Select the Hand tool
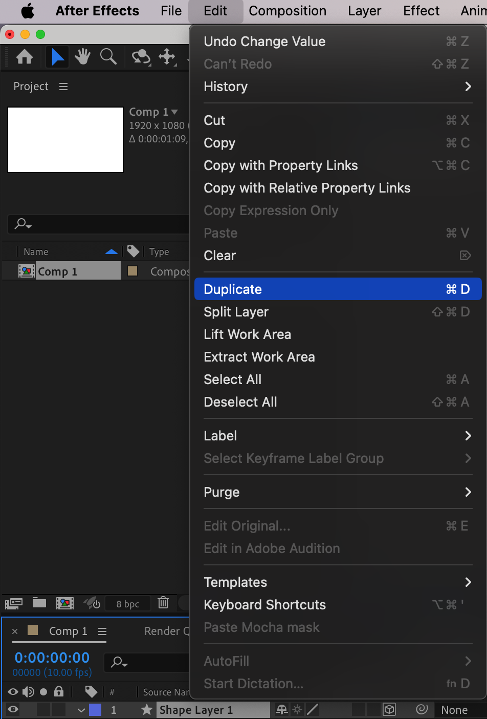The image size is (487, 719). pyautogui.click(x=82, y=56)
